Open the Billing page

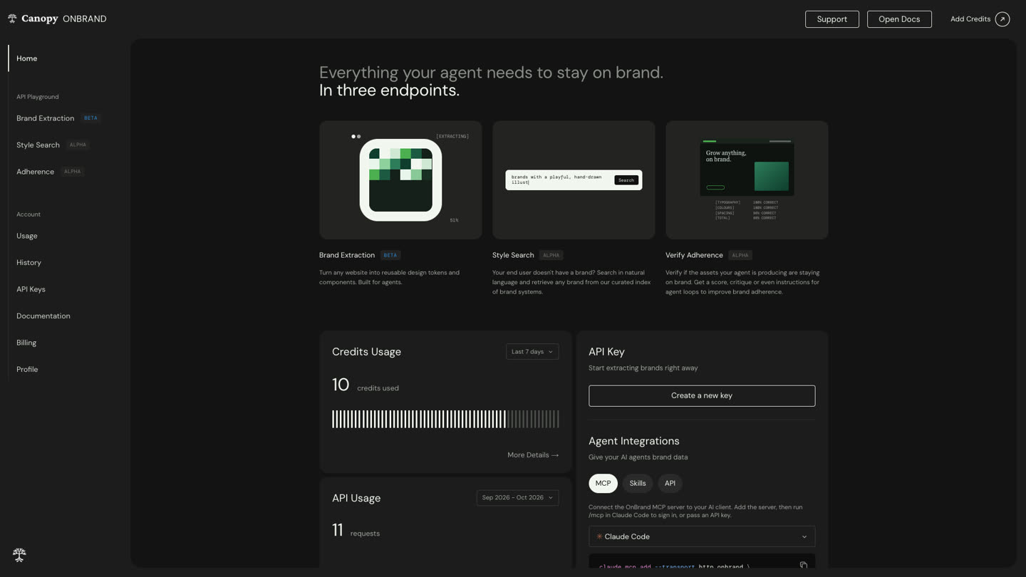[x=26, y=343]
